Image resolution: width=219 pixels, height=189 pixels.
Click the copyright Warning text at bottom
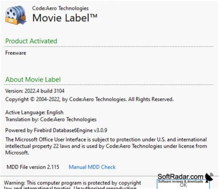(x=72, y=183)
